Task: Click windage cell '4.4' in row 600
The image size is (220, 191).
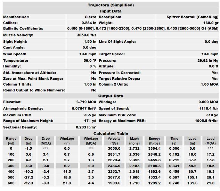Action: point(91,183)
